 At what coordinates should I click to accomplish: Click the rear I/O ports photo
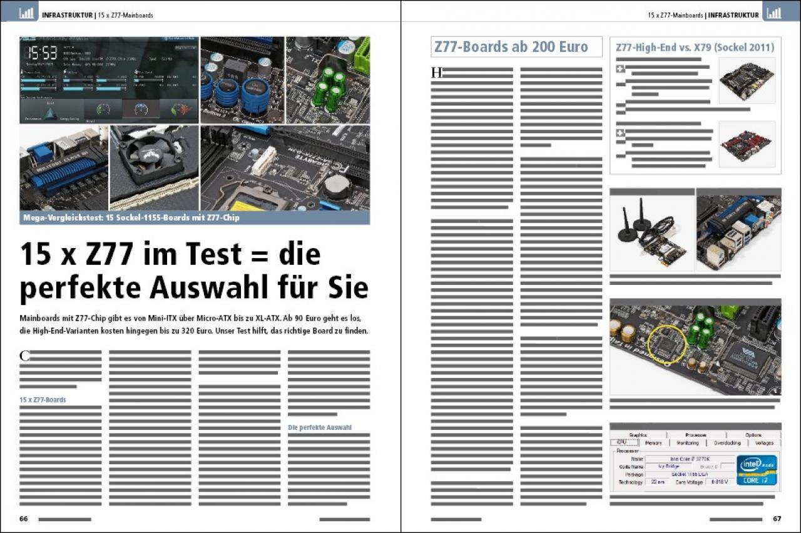point(738,233)
